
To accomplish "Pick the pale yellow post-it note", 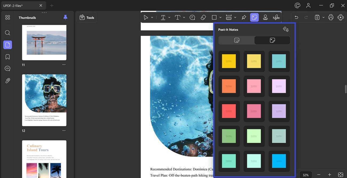I will click(254, 61).
